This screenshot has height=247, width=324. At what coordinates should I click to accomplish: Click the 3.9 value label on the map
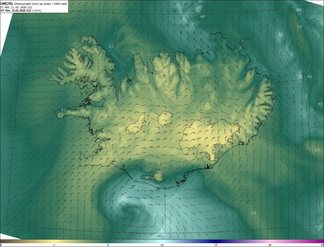(x=254, y=213)
